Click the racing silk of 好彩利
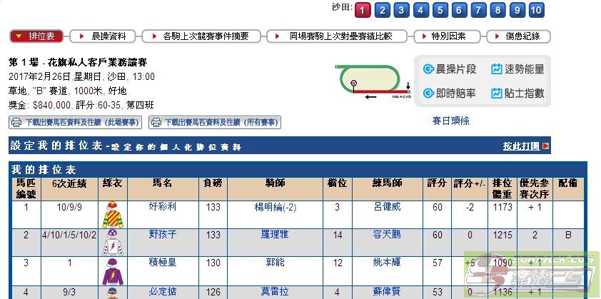The width and height of the screenshot is (601, 299). [x=112, y=214]
